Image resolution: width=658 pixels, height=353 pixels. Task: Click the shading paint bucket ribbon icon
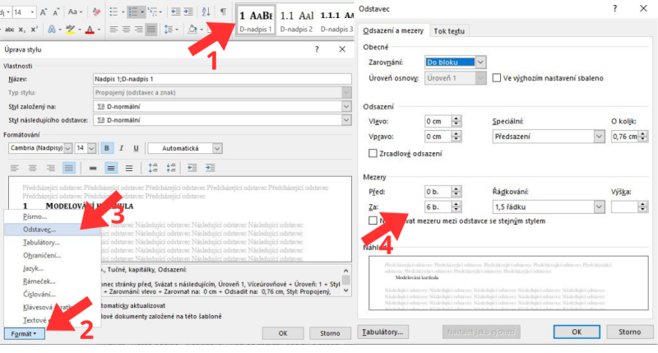pyautogui.click(x=192, y=30)
